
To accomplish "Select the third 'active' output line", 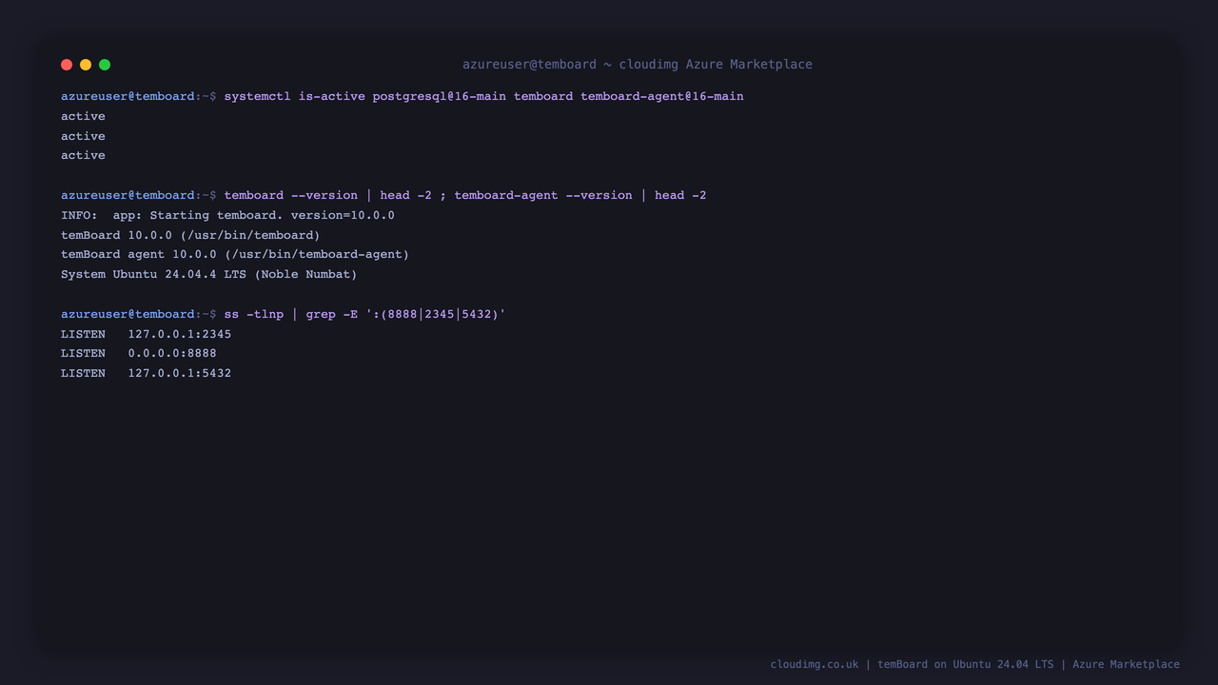I will tap(83, 155).
